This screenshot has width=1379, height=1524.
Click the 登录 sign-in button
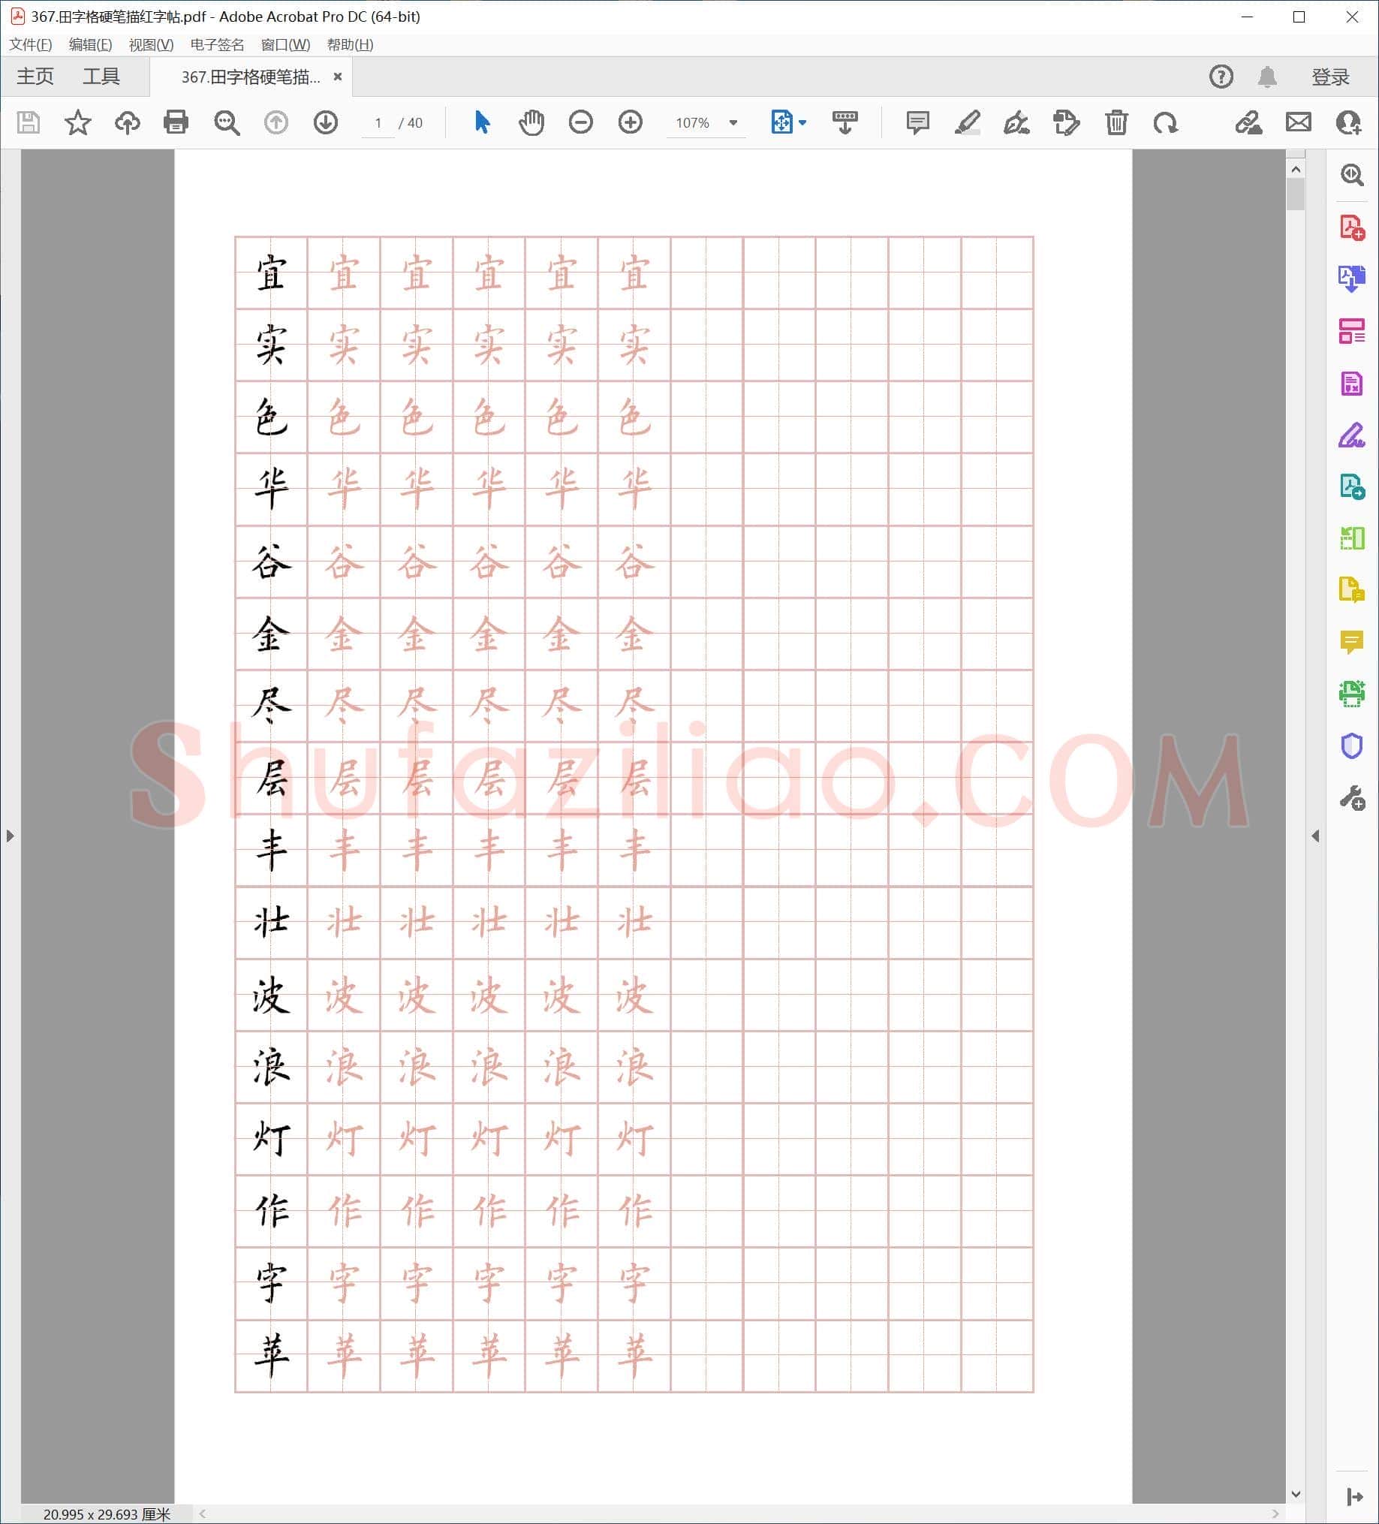click(x=1330, y=77)
